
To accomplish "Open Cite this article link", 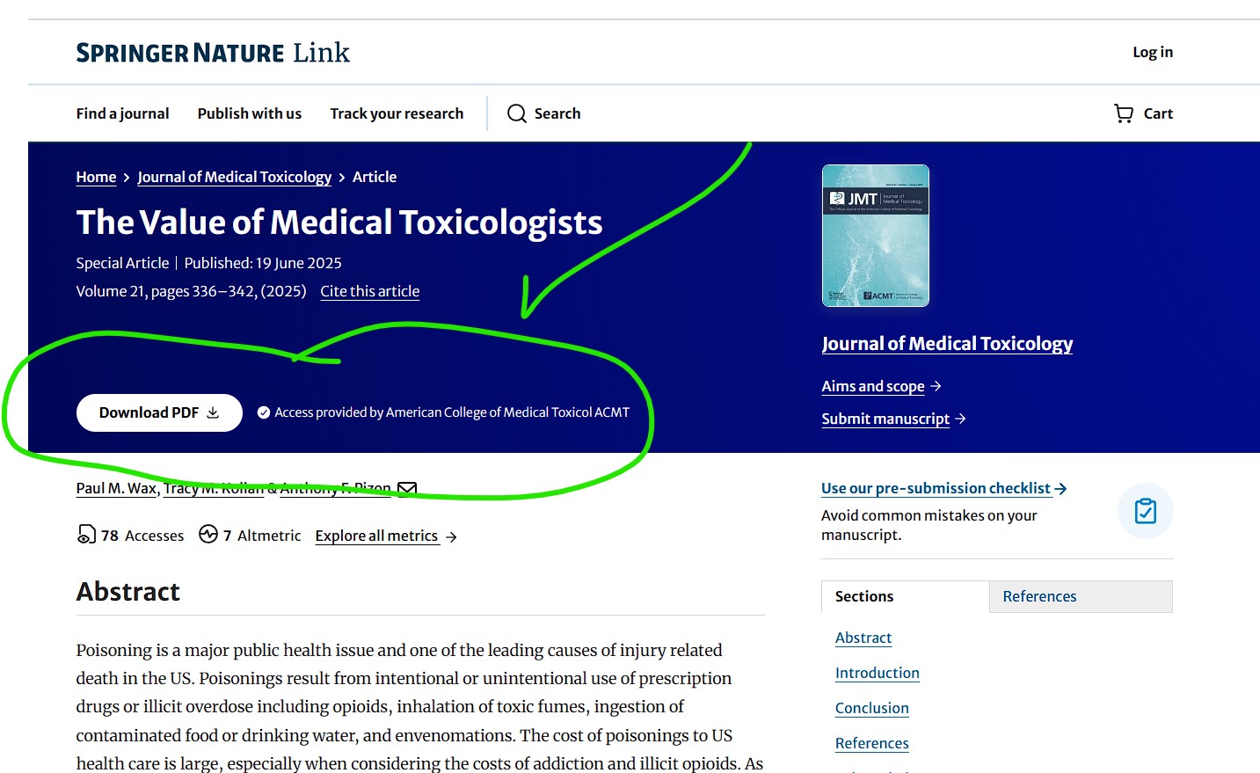I will (x=369, y=291).
